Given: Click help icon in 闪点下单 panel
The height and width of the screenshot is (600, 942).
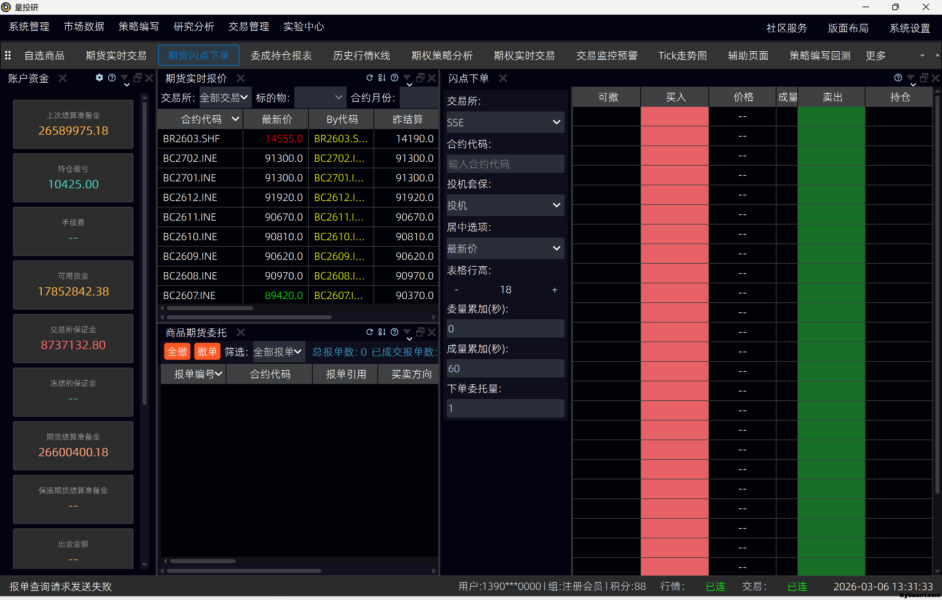Looking at the screenshot, I should tap(898, 77).
